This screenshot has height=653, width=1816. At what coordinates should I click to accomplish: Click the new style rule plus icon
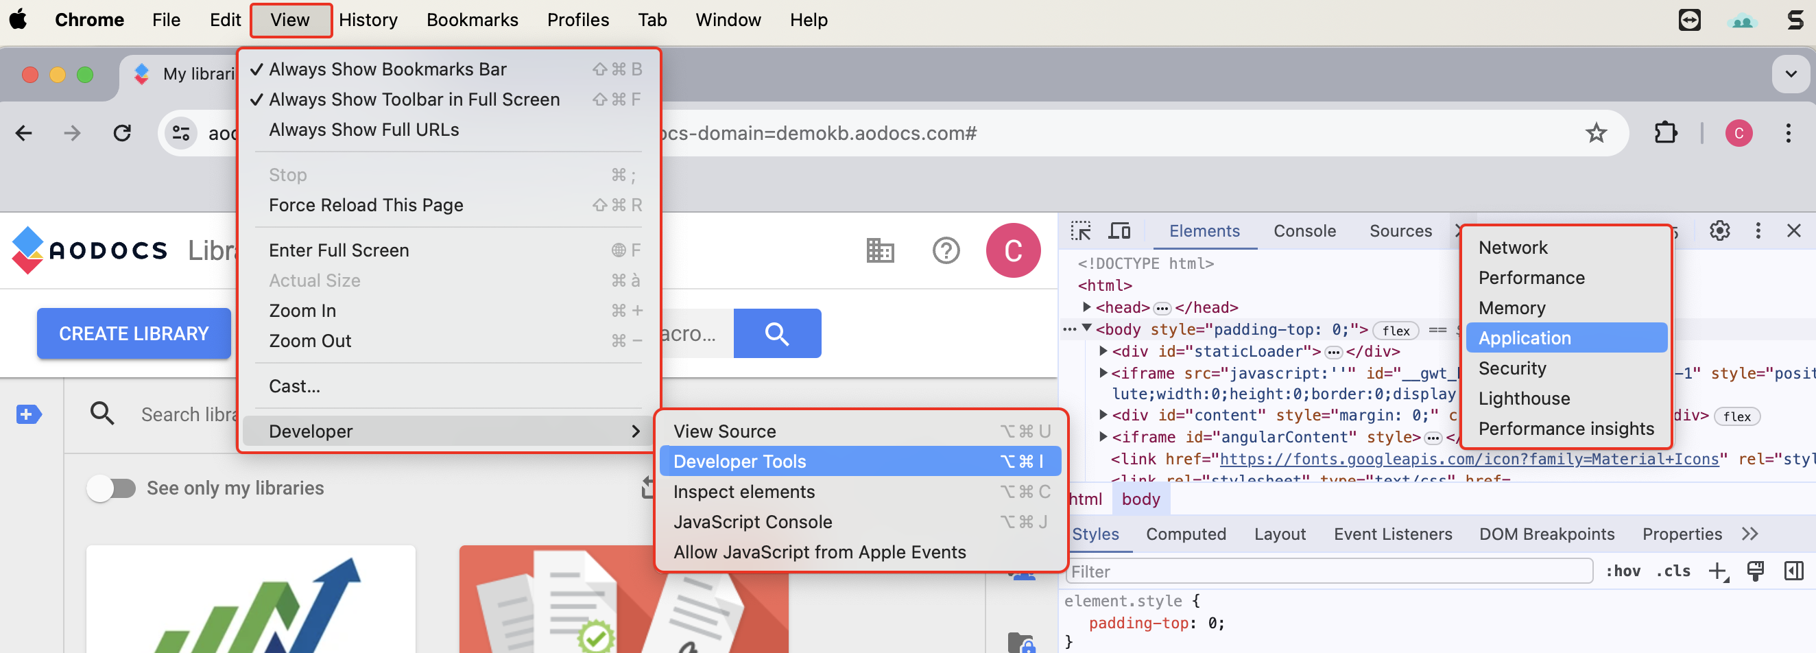coord(1718,572)
